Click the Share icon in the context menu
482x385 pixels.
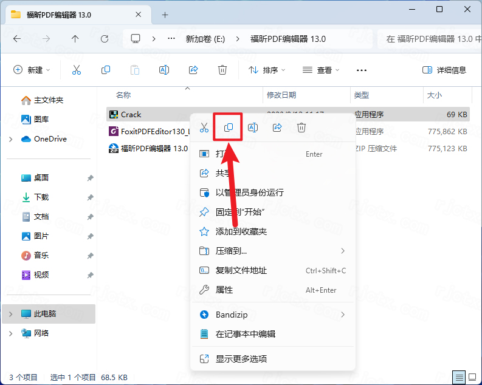(x=277, y=128)
